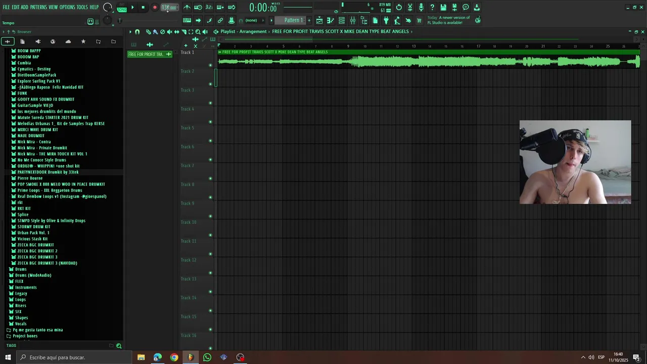
Task: Expand the Splice folder in browser
Action: pos(23,214)
